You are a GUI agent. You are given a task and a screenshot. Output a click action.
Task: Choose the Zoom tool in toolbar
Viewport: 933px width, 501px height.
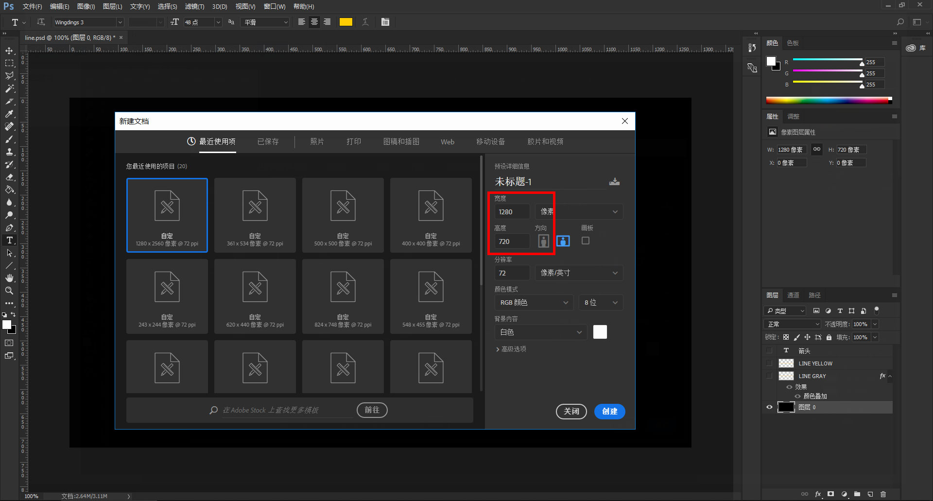[x=9, y=291]
